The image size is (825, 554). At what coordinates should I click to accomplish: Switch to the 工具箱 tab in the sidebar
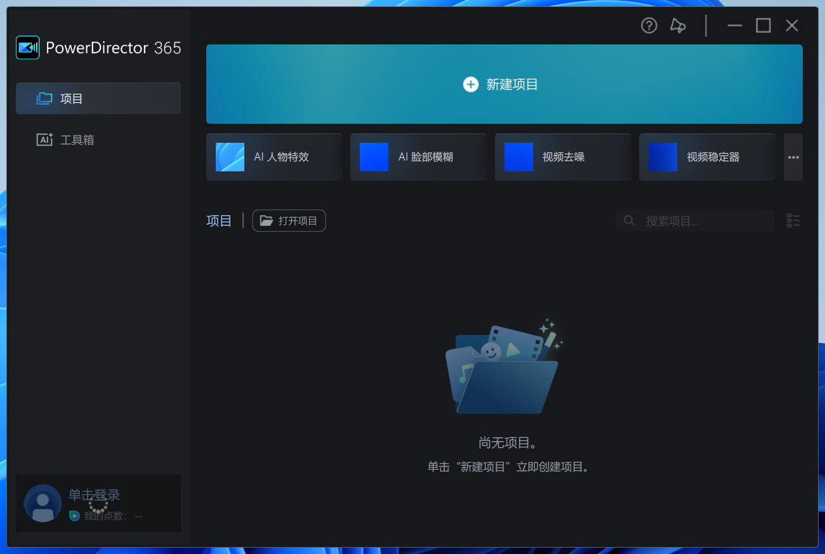98,140
